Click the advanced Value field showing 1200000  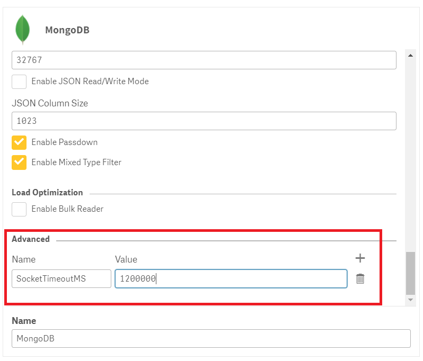pos(231,278)
